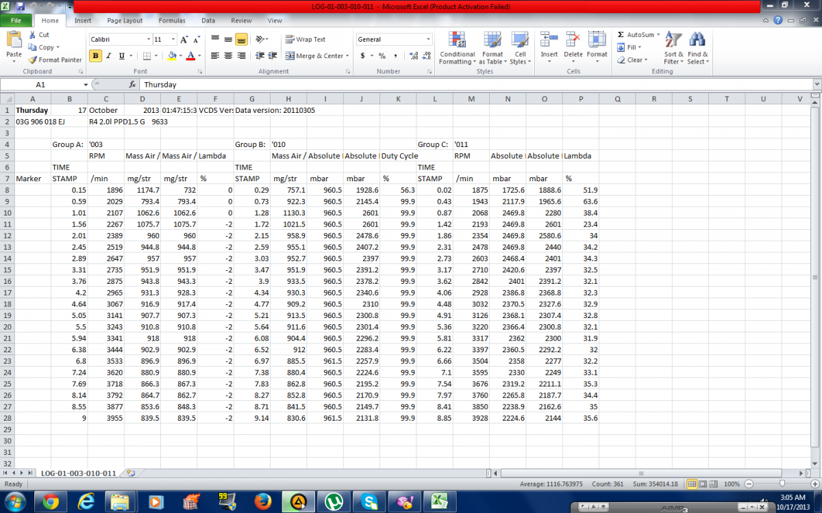This screenshot has width=822, height=513.
Task: Cut the selection with the scissors icon
Action: [32, 35]
